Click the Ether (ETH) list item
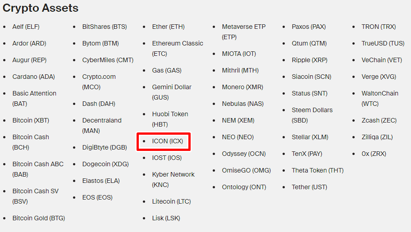 [168, 27]
